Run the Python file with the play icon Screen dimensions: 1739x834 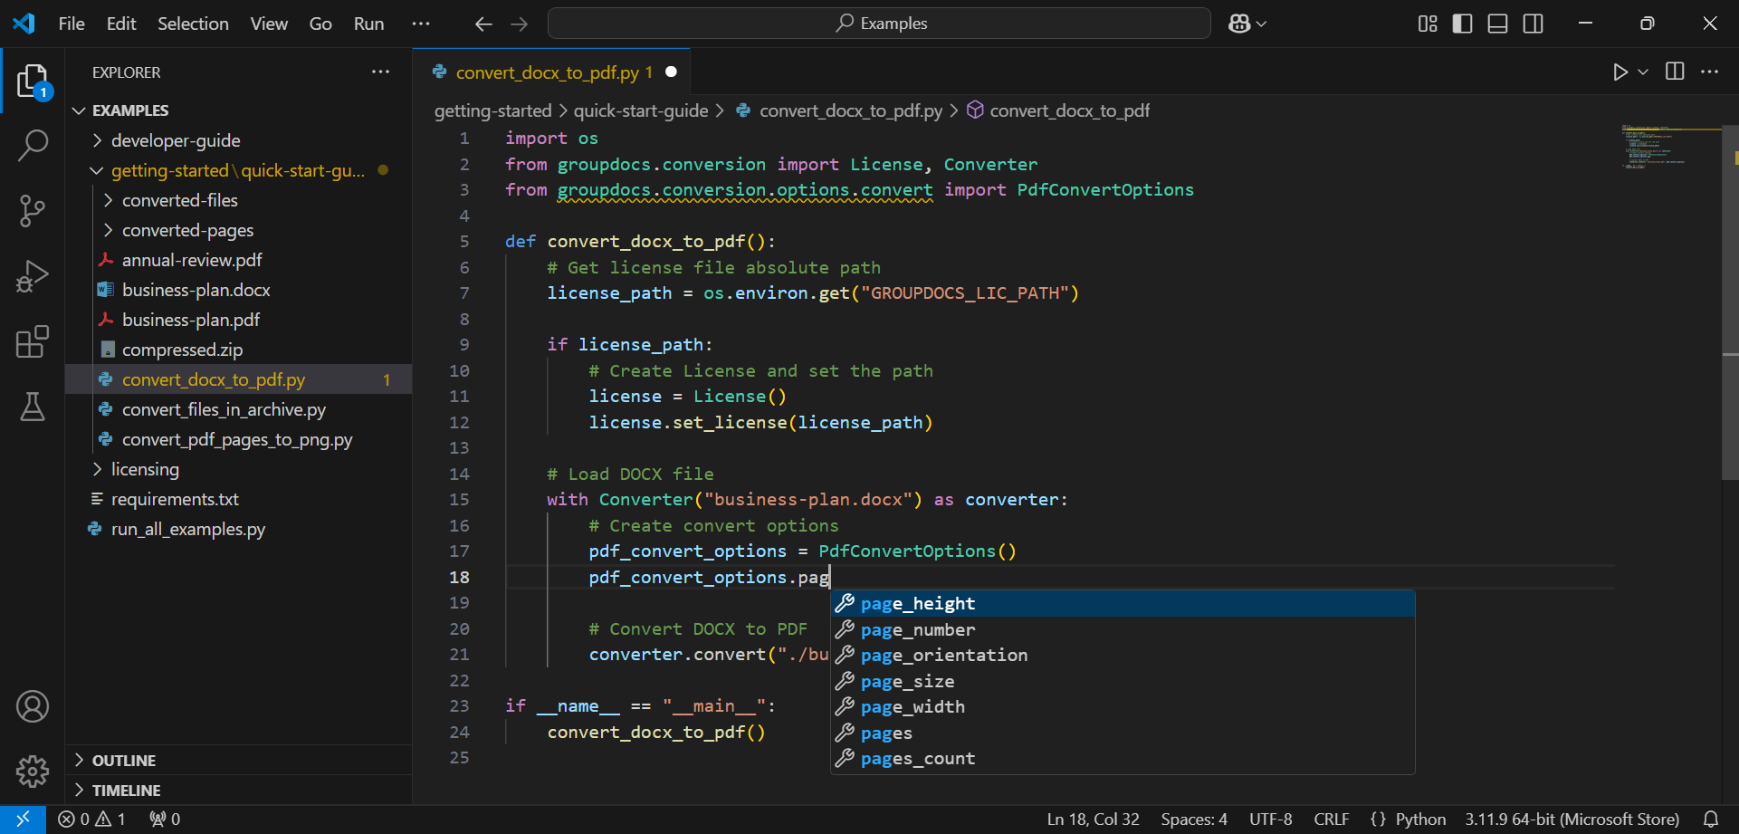[1620, 72]
